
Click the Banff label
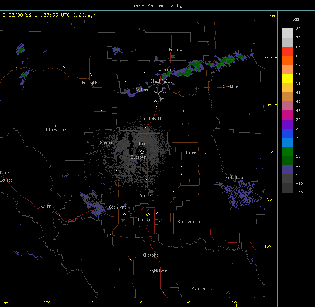[45, 207]
